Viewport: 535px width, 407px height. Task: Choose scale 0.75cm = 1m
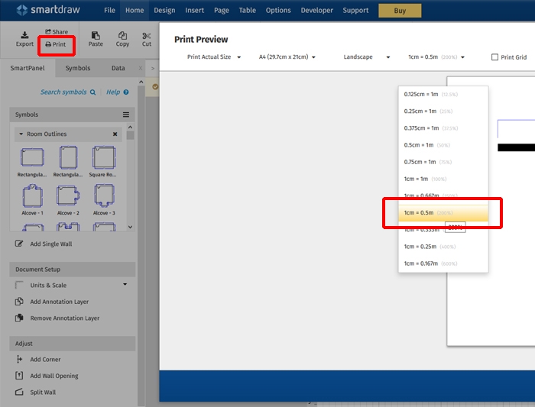[x=443, y=162]
